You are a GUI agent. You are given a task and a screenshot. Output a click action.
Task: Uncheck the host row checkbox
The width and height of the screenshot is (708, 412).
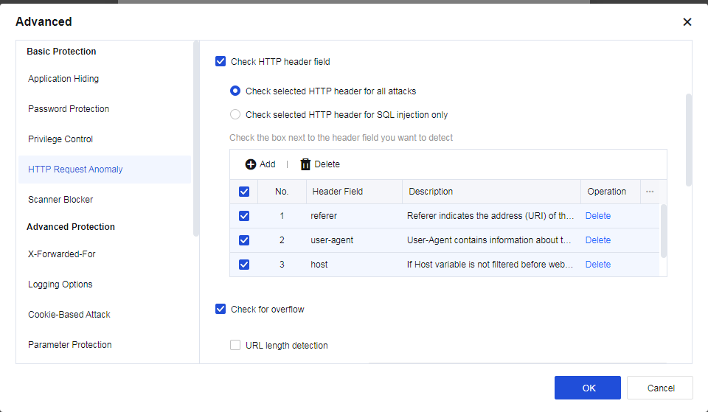click(x=244, y=265)
